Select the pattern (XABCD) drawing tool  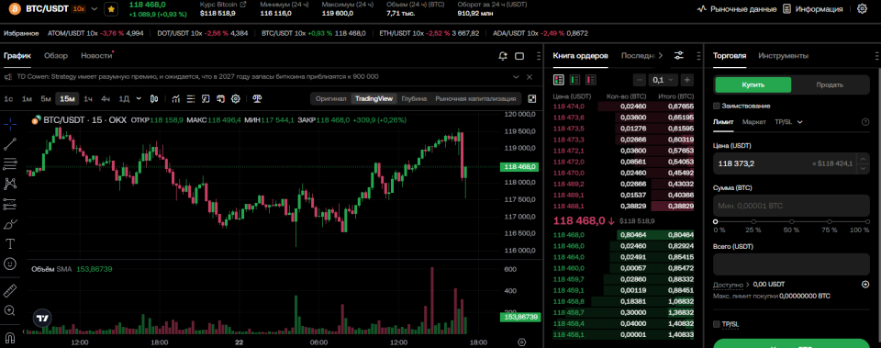tap(10, 184)
